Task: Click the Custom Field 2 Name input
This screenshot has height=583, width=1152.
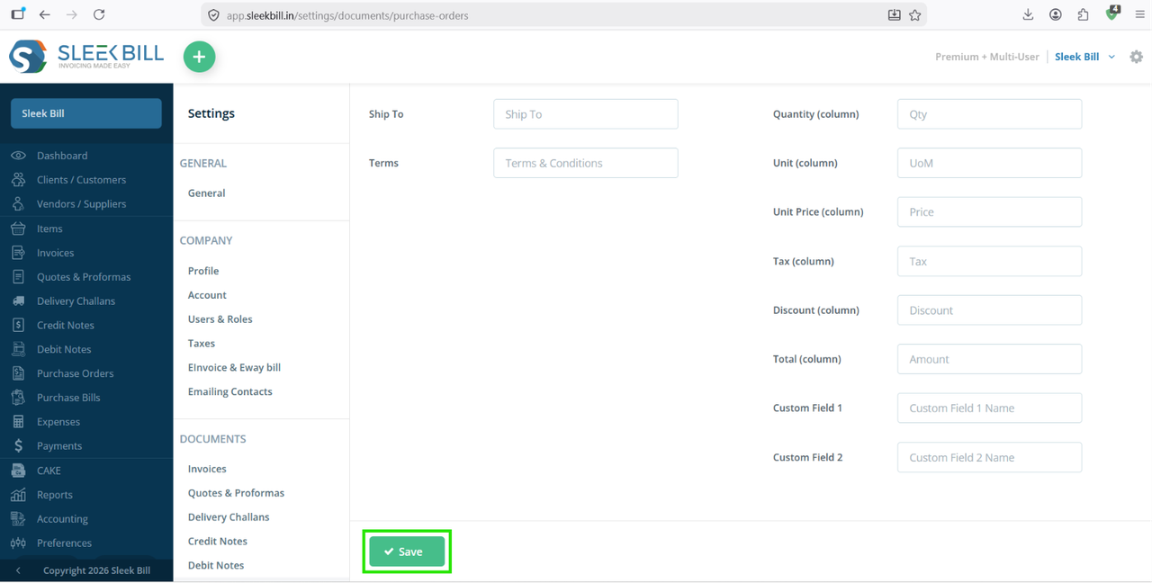Action: [989, 457]
